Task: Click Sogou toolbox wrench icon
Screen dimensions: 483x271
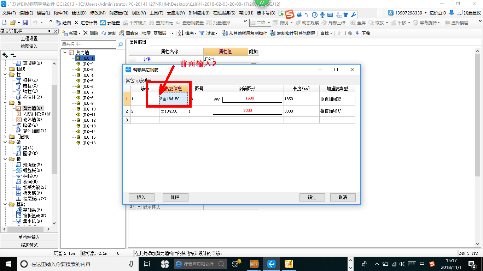Action: click(x=353, y=15)
